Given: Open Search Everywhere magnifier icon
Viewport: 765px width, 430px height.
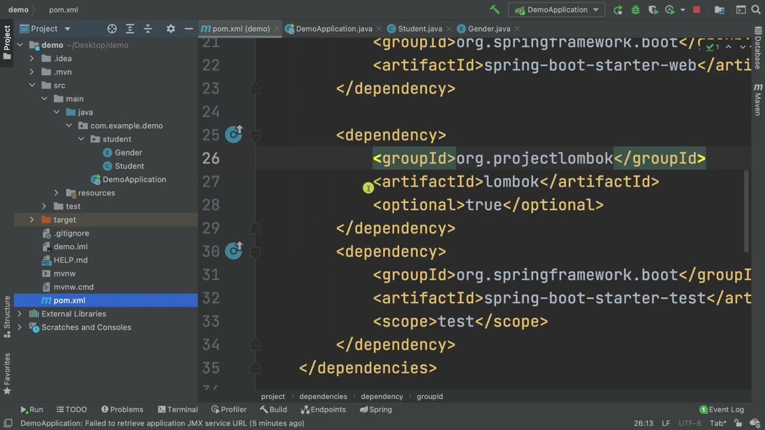Looking at the screenshot, I should coord(757,10).
